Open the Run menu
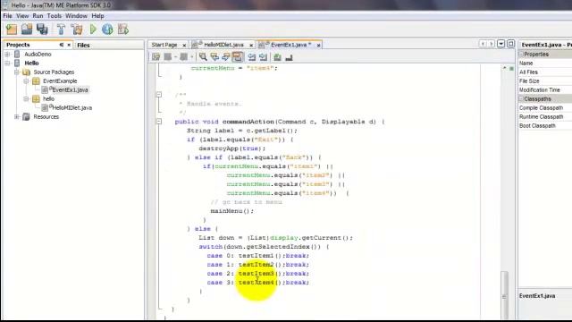This screenshot has height=322, width=572. [x=38, y=16]
